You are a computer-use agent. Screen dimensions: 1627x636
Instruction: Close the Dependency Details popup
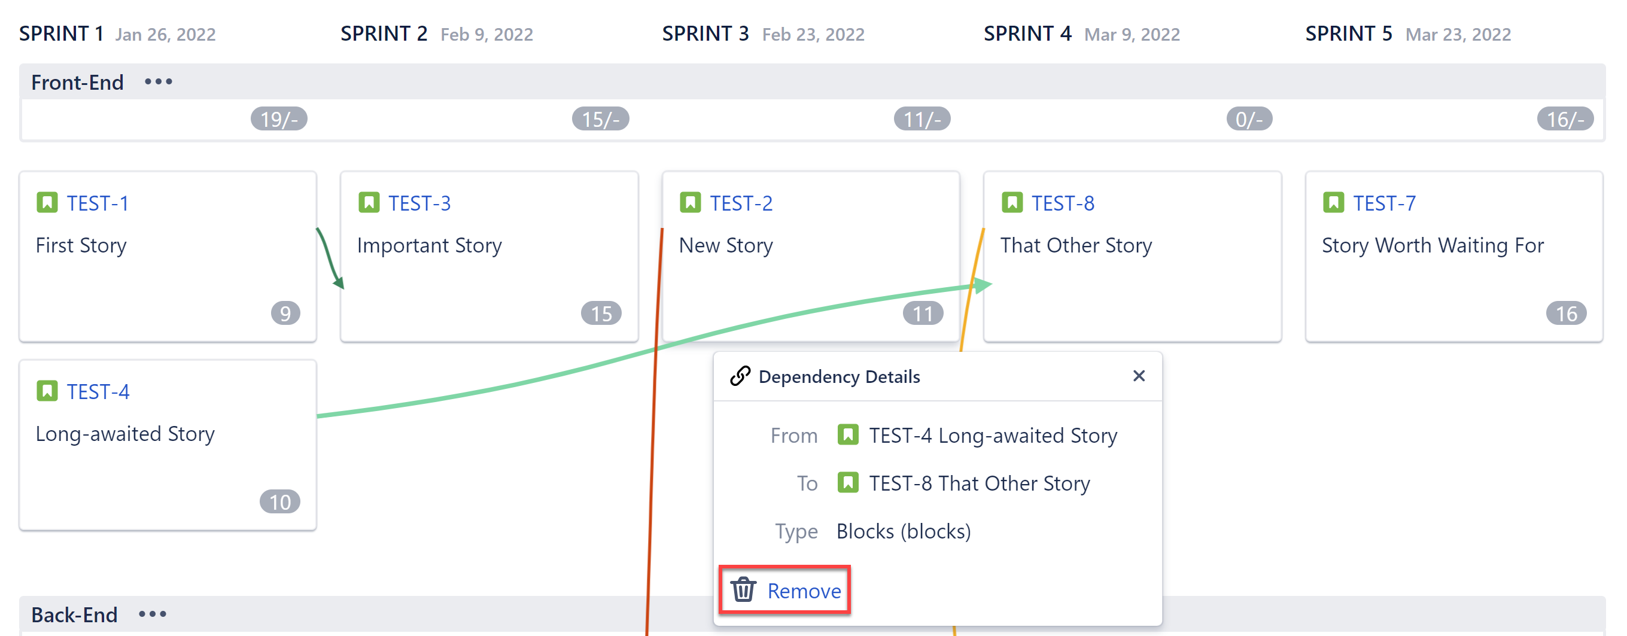[x=1139, y=376]
